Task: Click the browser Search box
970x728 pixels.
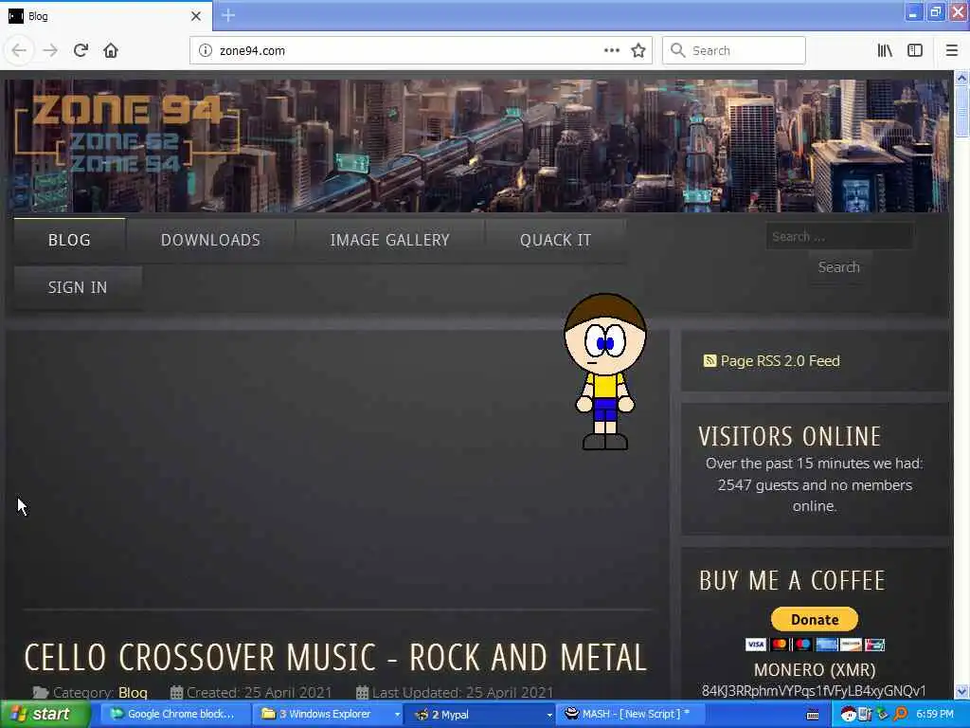Action: [734, 50]
